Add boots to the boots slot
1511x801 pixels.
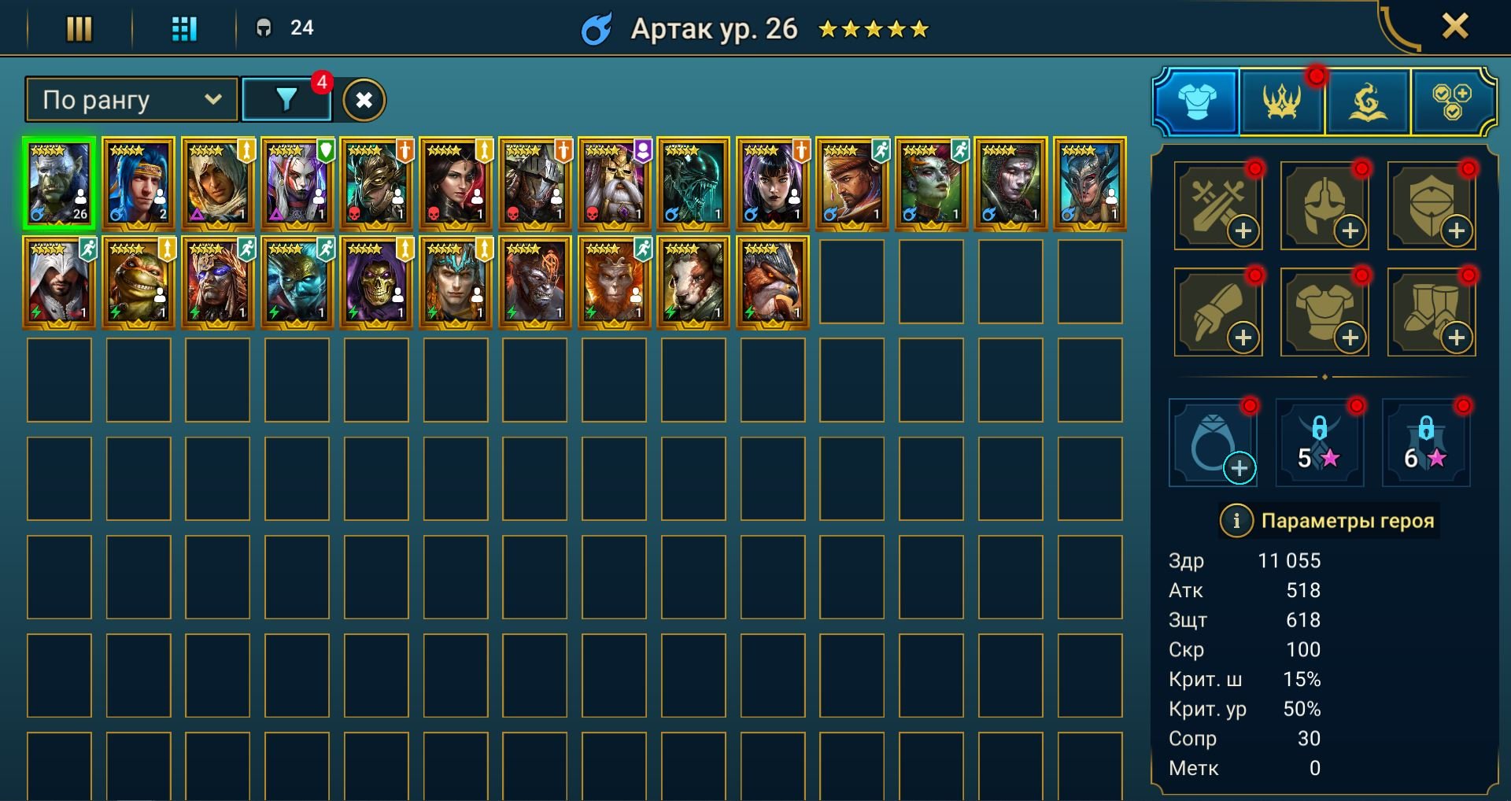(1431, 312)
